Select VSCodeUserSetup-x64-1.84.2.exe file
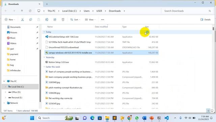 point(63,37)
